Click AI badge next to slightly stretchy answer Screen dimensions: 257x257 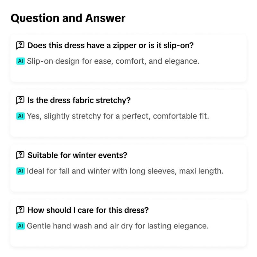coord(21,116)
